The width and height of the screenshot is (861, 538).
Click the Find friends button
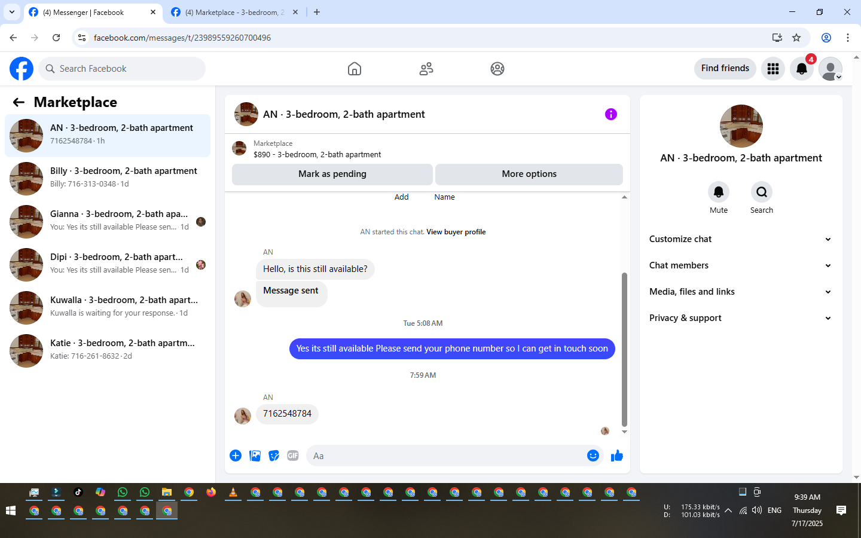pos(725,68)
